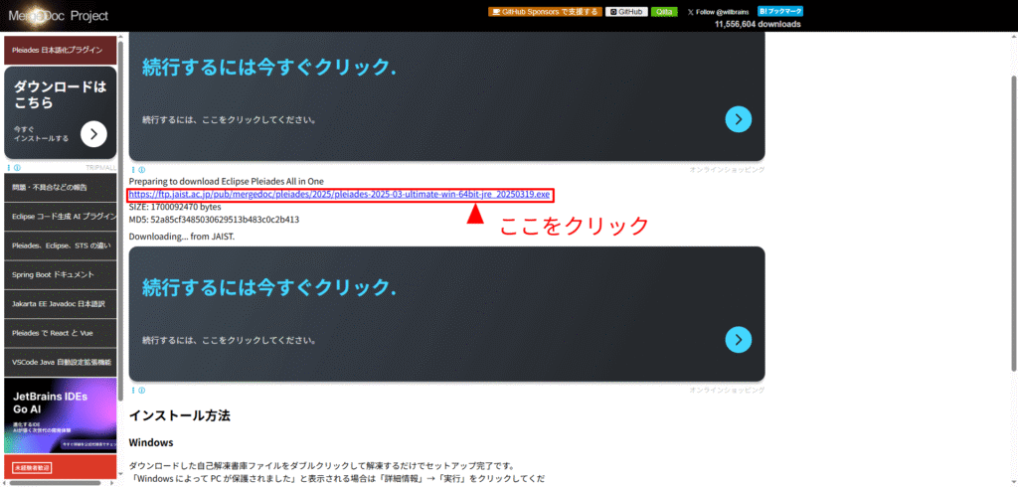Click blue arrow in top ad banner

(x=739, y=119)
